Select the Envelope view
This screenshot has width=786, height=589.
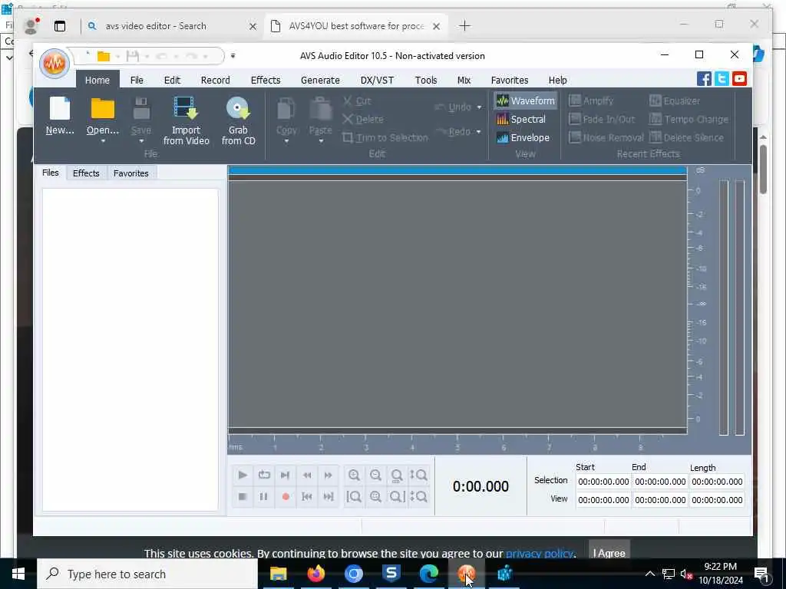point(523,138)
